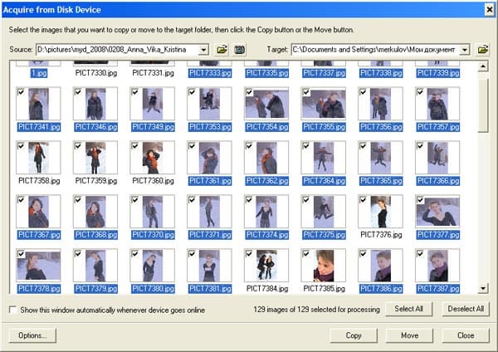Open the Target path dropdown
This screenshot has width=498, height=352.
click(x=464, y=50)
